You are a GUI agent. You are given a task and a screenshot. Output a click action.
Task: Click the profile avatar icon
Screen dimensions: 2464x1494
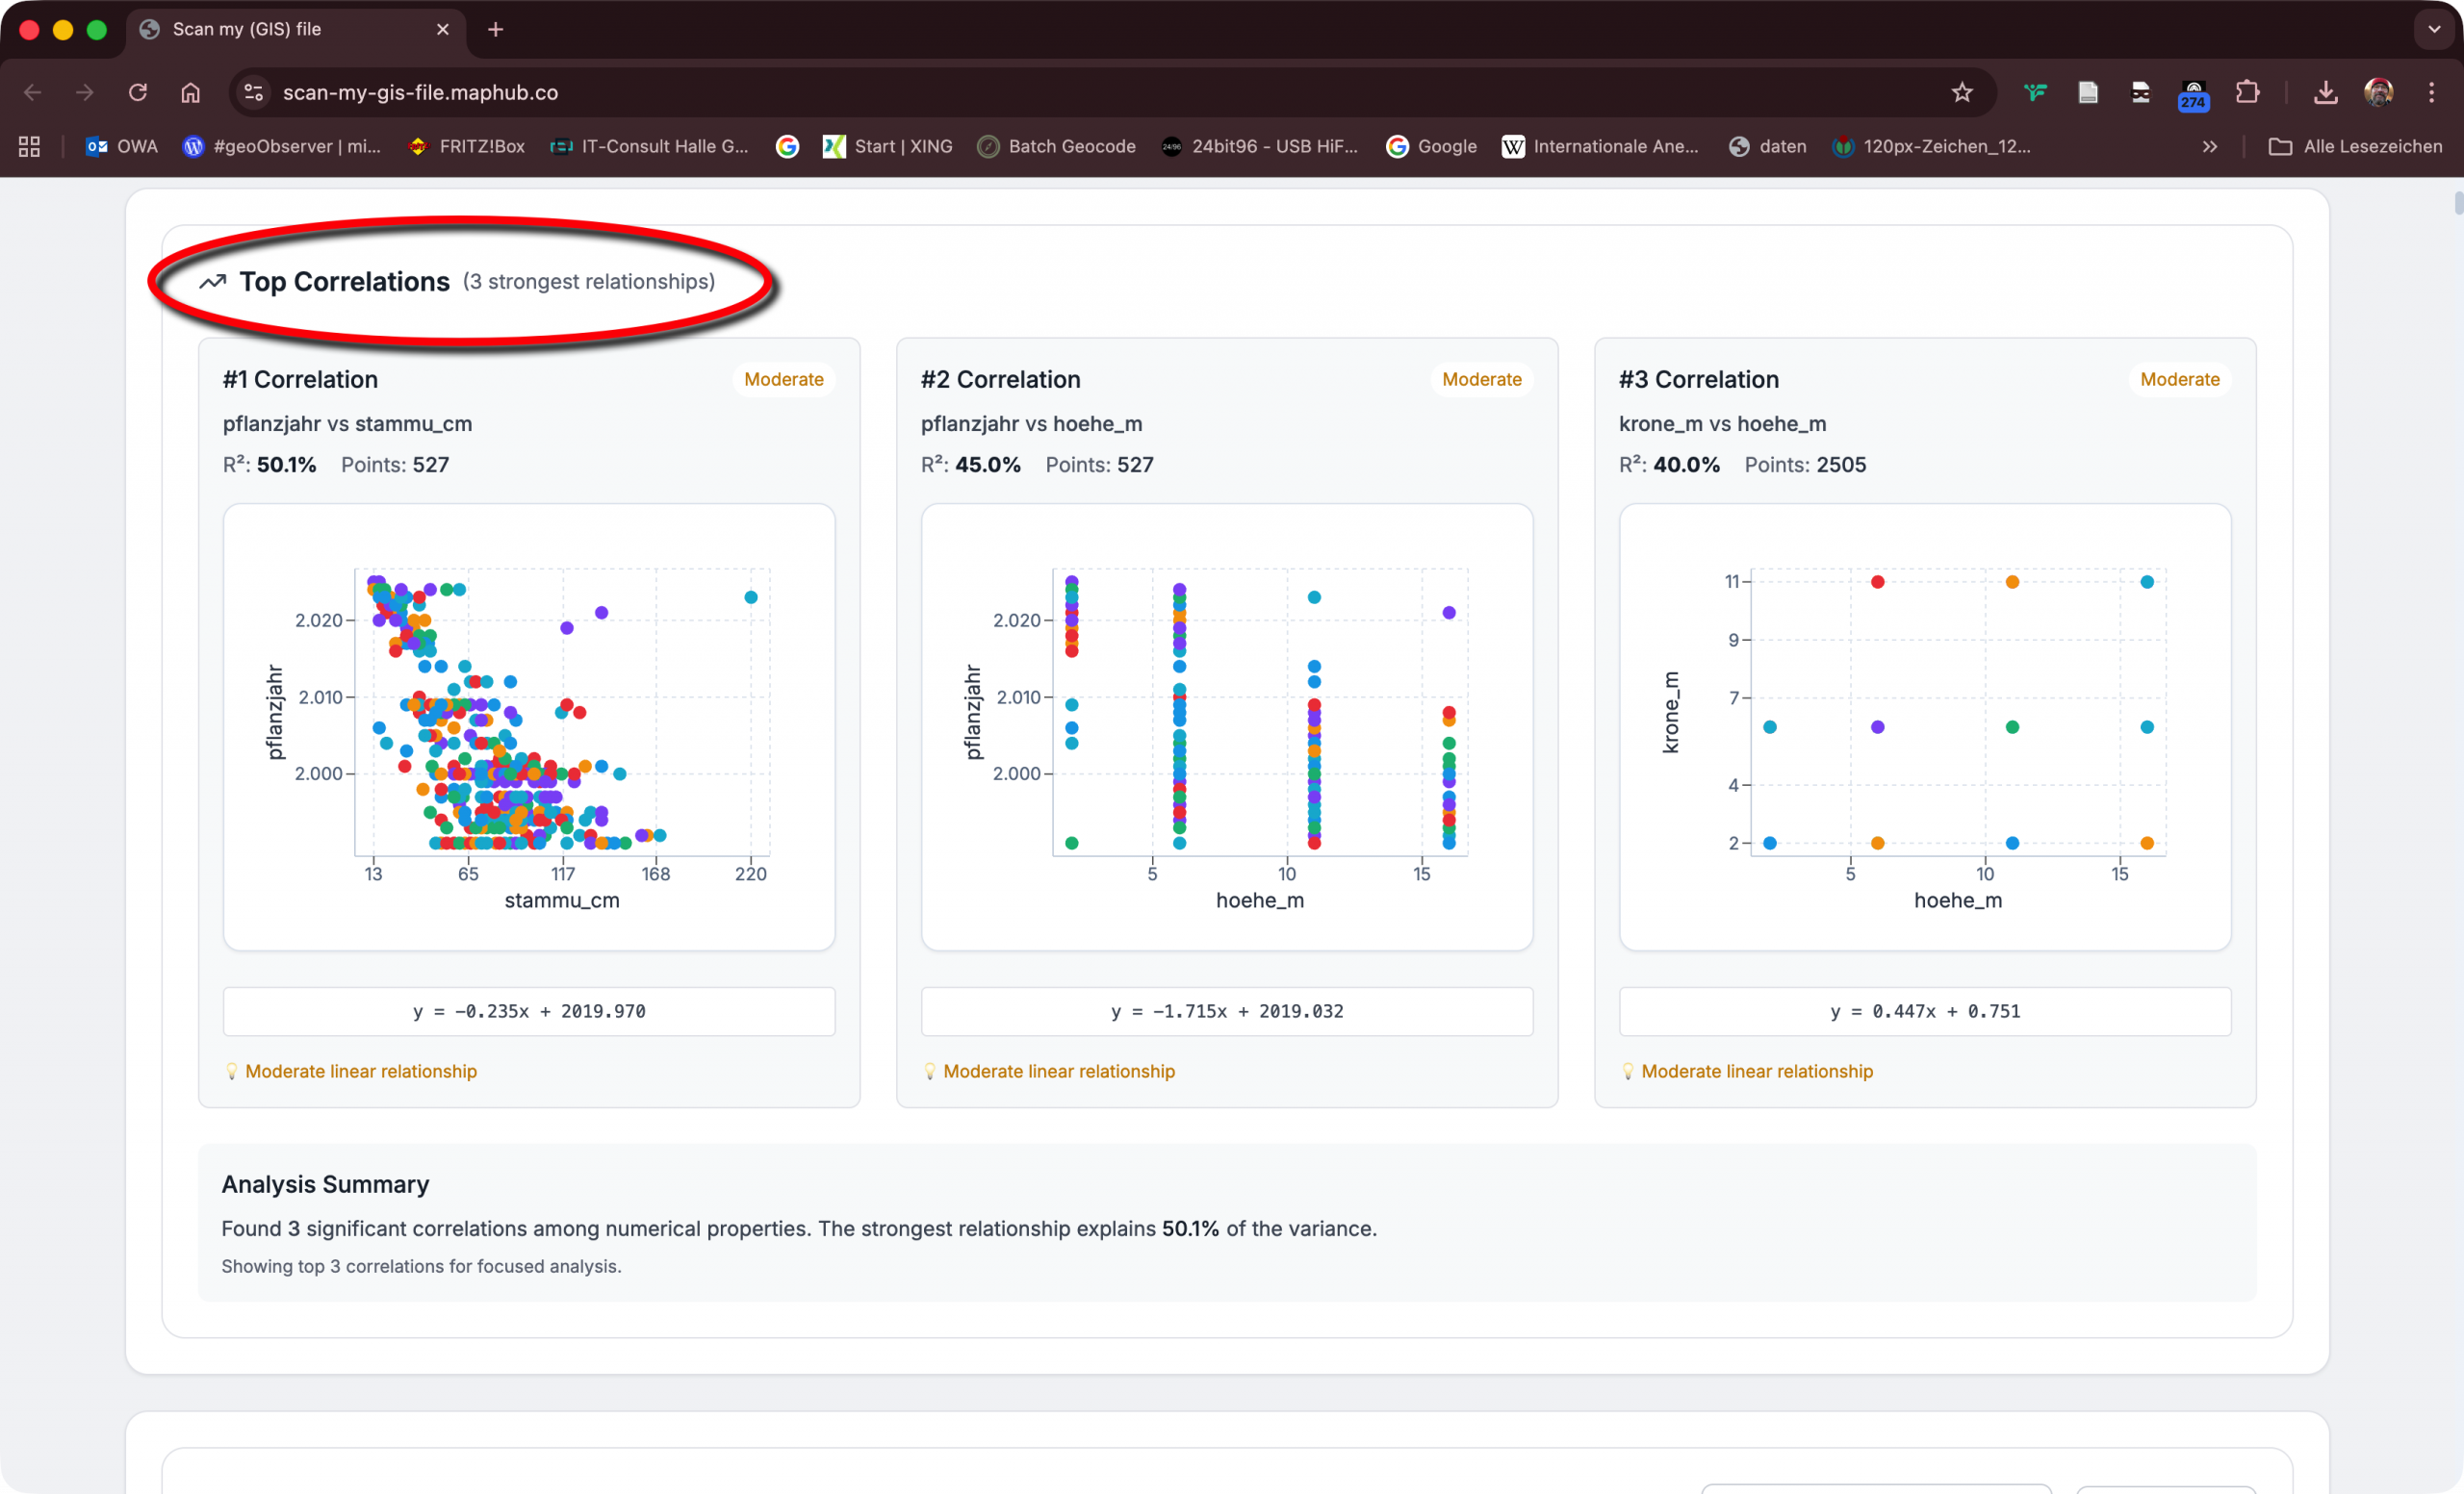[2378, 92]
